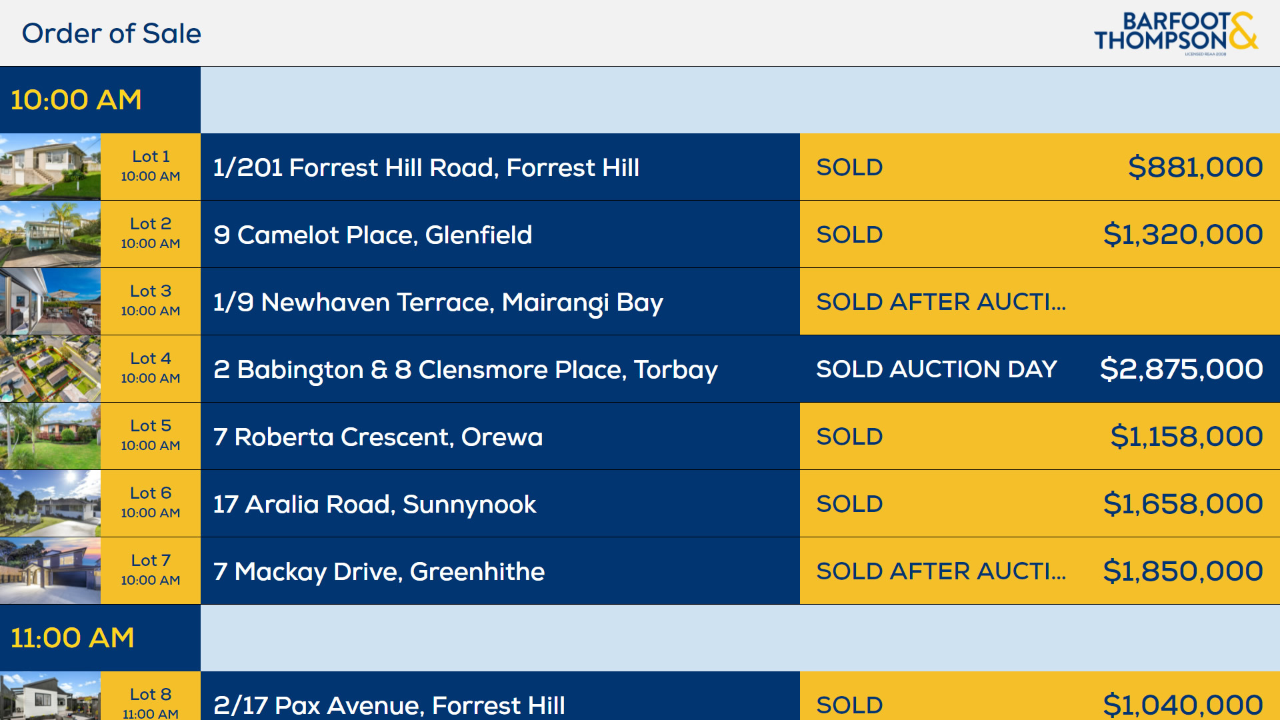The width and height of the screenshot is (1280, 720).
Task: Select the 10:00 AM session header
Action: 76,100
